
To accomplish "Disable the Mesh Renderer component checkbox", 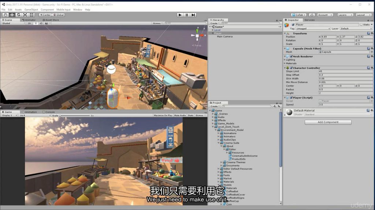I will tap(291, 57).
